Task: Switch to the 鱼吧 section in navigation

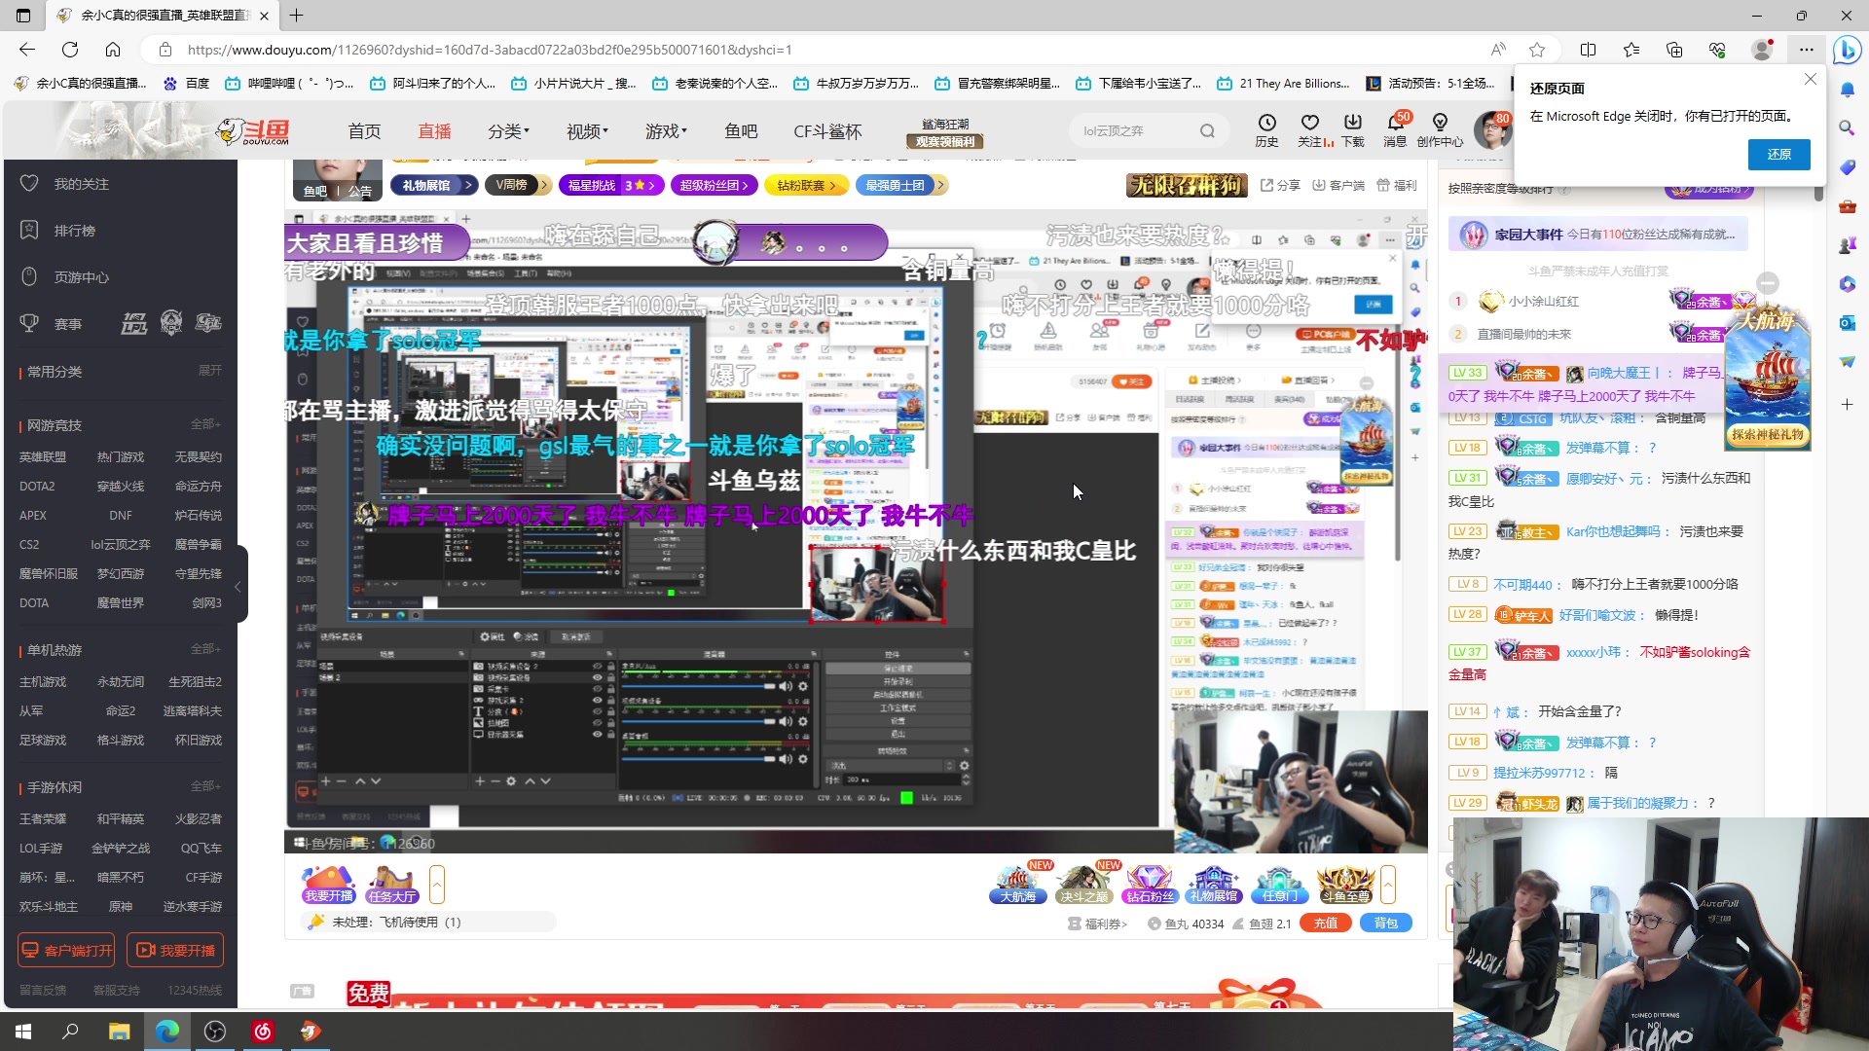Action: (x=741, y=130)
